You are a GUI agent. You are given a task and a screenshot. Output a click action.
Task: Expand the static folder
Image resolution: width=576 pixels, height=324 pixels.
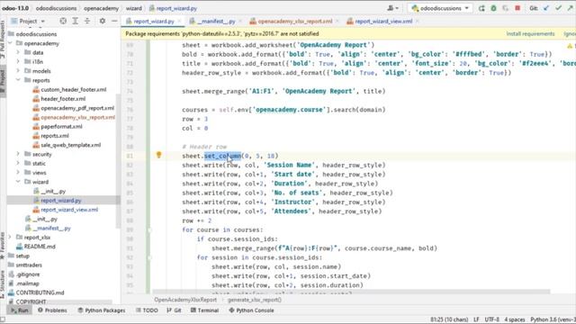18,164
